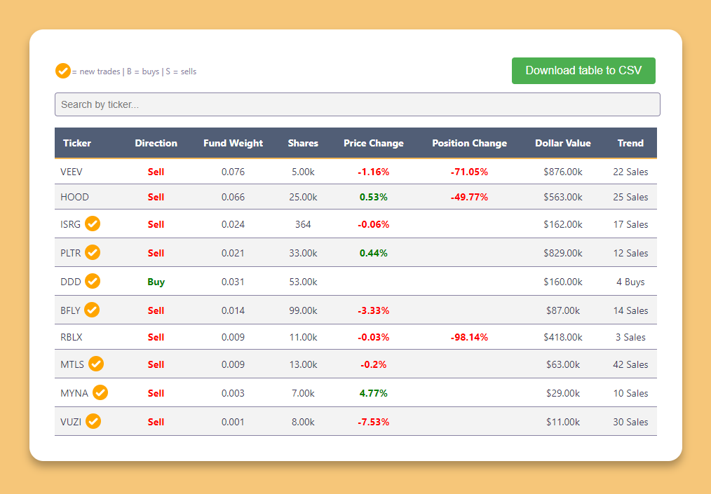Click the new-trade checkmark icon beside MTLS

point(95,364)
